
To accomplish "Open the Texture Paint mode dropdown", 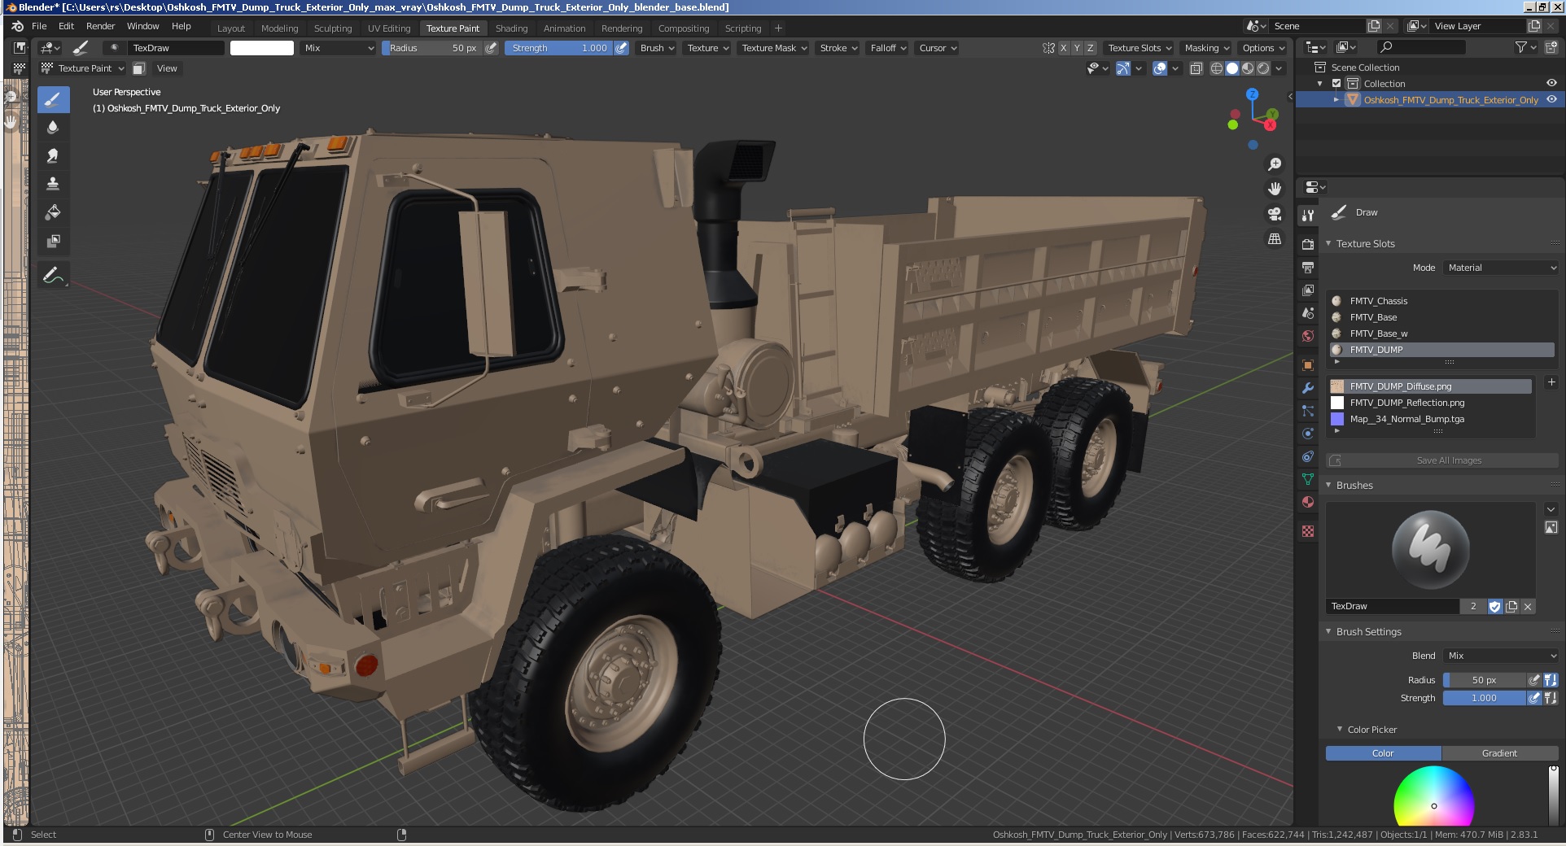I will click(83, 68).
